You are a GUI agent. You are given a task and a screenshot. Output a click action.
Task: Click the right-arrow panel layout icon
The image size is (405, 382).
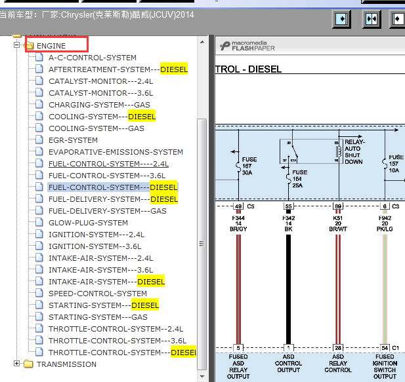341,19
